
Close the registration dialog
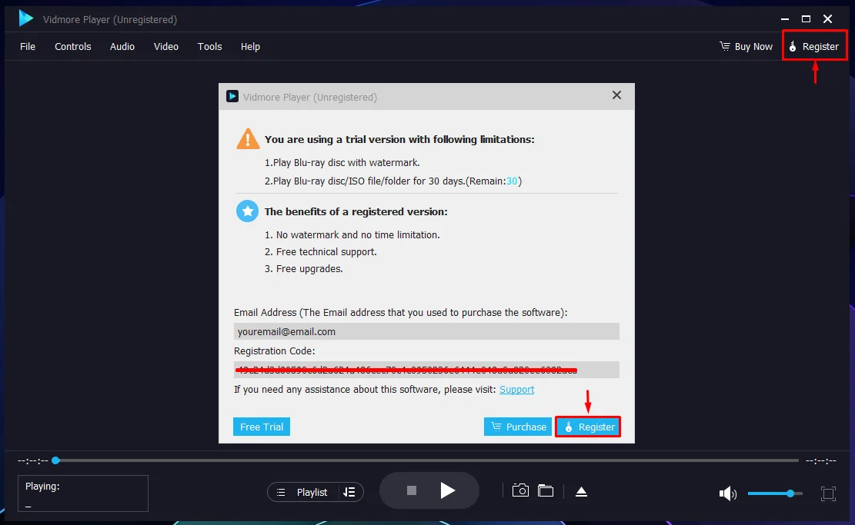pos(616,95)
